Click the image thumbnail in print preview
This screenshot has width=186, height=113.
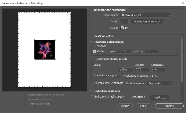(x=45, y=50)
